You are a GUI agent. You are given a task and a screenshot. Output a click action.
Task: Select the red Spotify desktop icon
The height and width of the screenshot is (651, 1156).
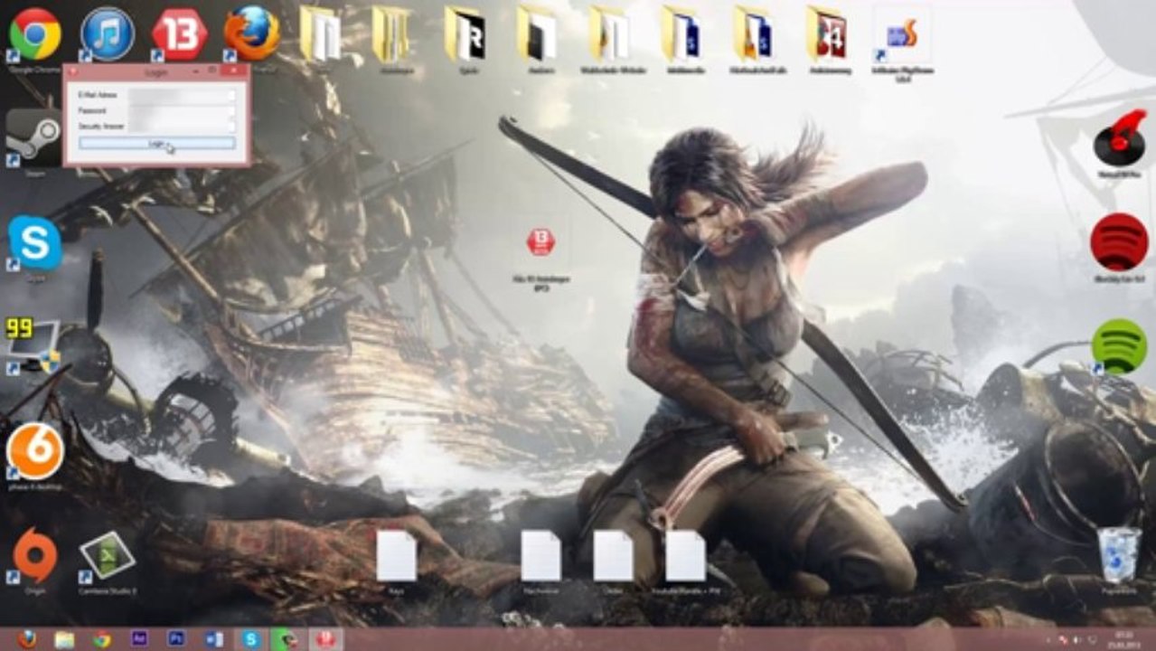[1119, 242]
